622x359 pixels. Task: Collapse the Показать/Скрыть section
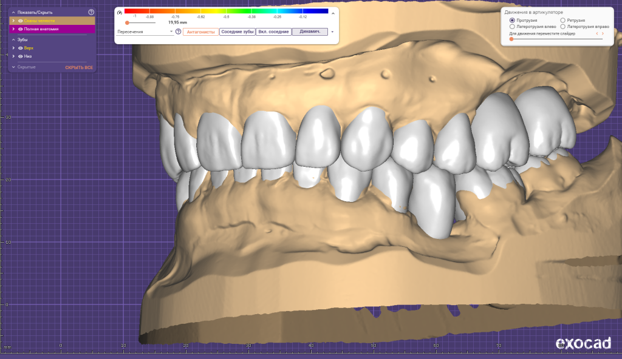click(x=13, y=13)
